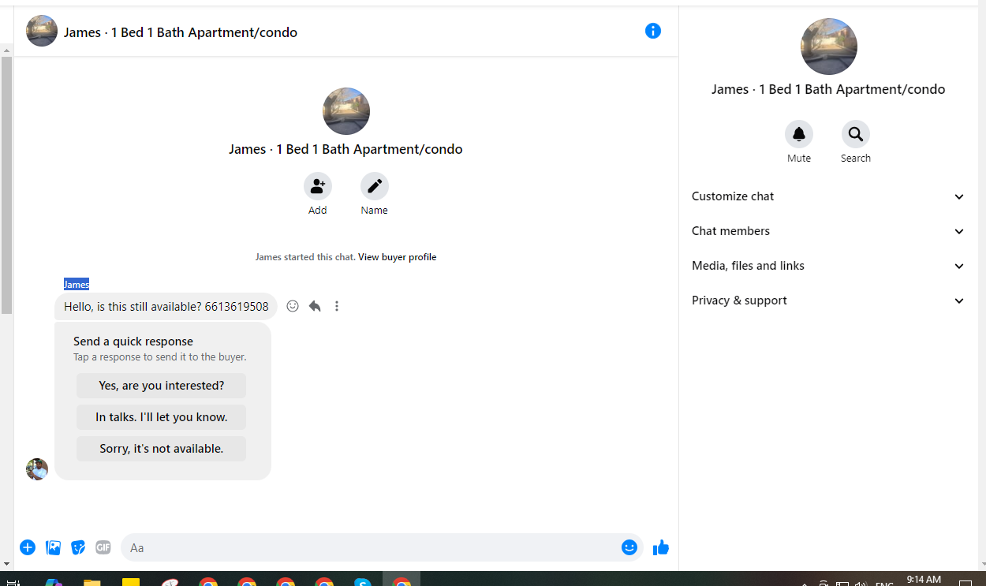The image size is (986, 586).
Task: Click the 'Send a quick response' heading
Action: point(133,342)
